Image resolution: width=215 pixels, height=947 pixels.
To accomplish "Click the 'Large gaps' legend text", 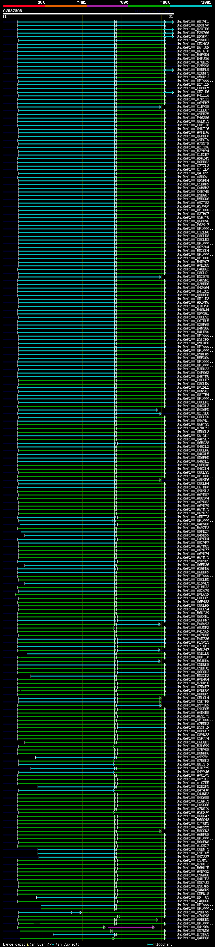I will [x=14, y=944].
